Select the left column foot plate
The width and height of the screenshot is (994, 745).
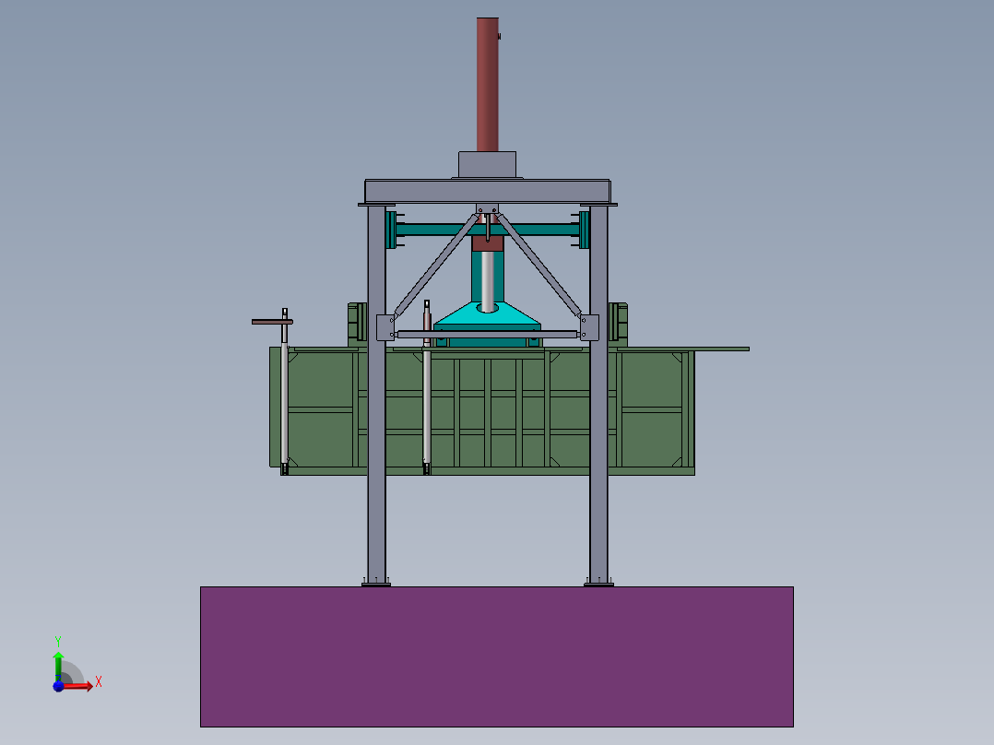376,585
